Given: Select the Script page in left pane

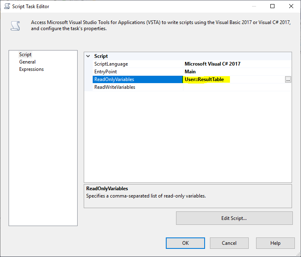Looking at the screenshot, I should pos(25,55).
